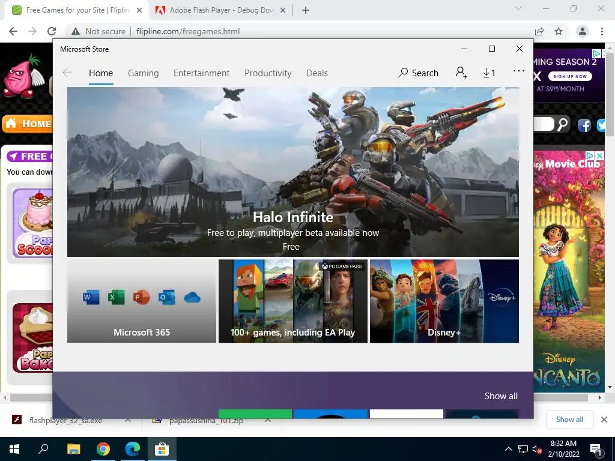
Task: Open the account sign-in icon in Microsoft Store
Action: tap(461, 73)
